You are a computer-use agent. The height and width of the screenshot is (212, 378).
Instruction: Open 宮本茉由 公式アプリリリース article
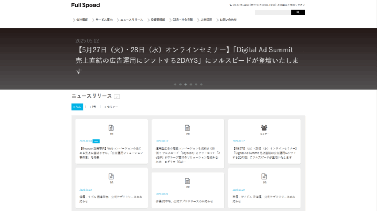point(111,199)
